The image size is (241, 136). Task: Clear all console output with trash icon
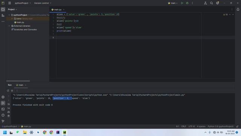(x=9, y=116)
